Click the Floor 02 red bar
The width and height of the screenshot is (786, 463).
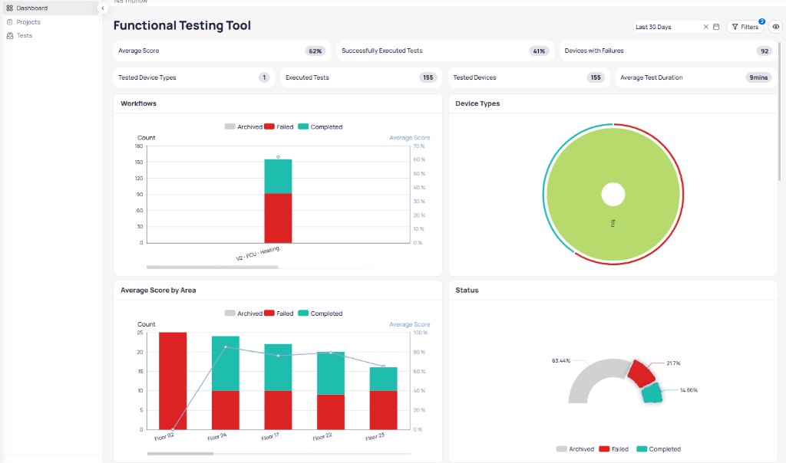pyautogui.click(x=173, y=380)
